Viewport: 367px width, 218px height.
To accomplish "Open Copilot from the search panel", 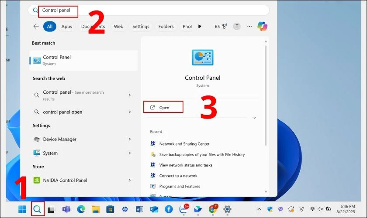I will click(x=263, y=26).
